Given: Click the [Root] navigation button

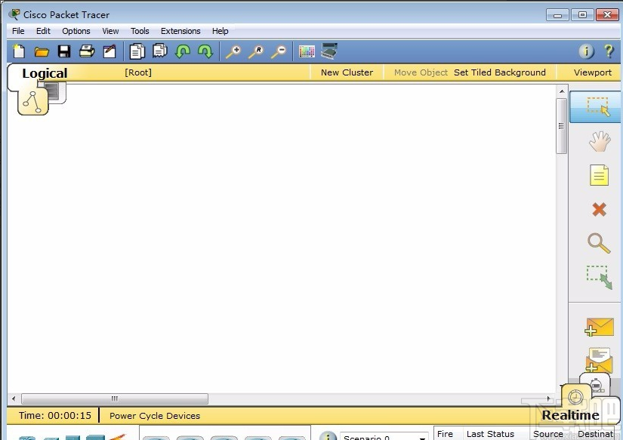Looking at the screenshot, I should [138, 72].
